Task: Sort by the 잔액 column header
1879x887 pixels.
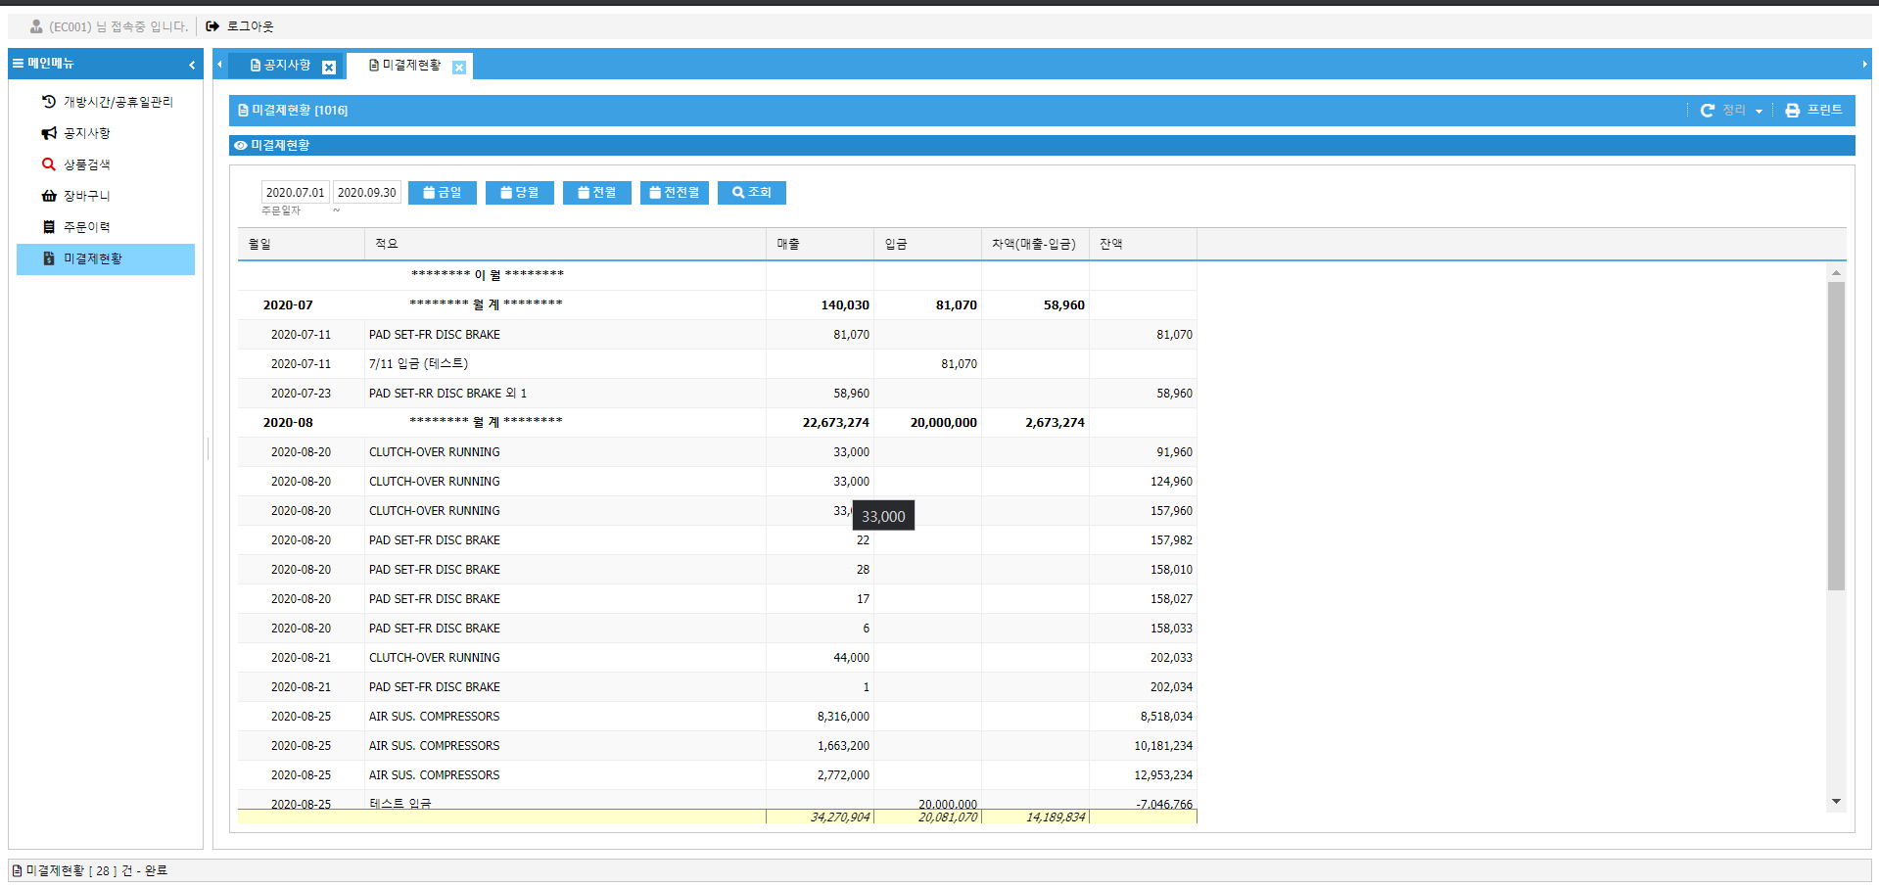Action: pyautogui.click(x=1144, y=245)
